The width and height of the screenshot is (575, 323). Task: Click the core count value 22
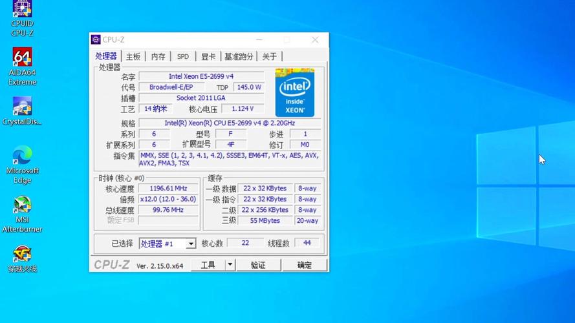coord(245,243)
